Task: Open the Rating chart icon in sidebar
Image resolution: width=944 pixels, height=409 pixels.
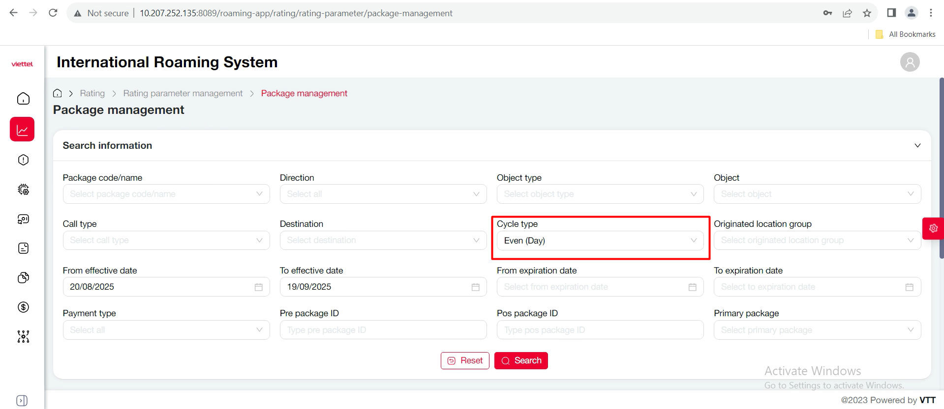Action: tap(22, 130)
